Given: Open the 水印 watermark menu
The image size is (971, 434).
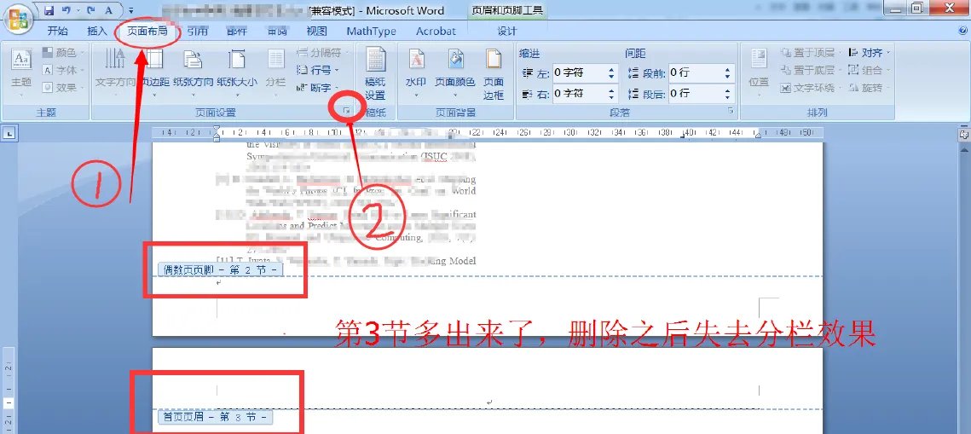Looking at the screenshot, I should click(x=416, y=72).
